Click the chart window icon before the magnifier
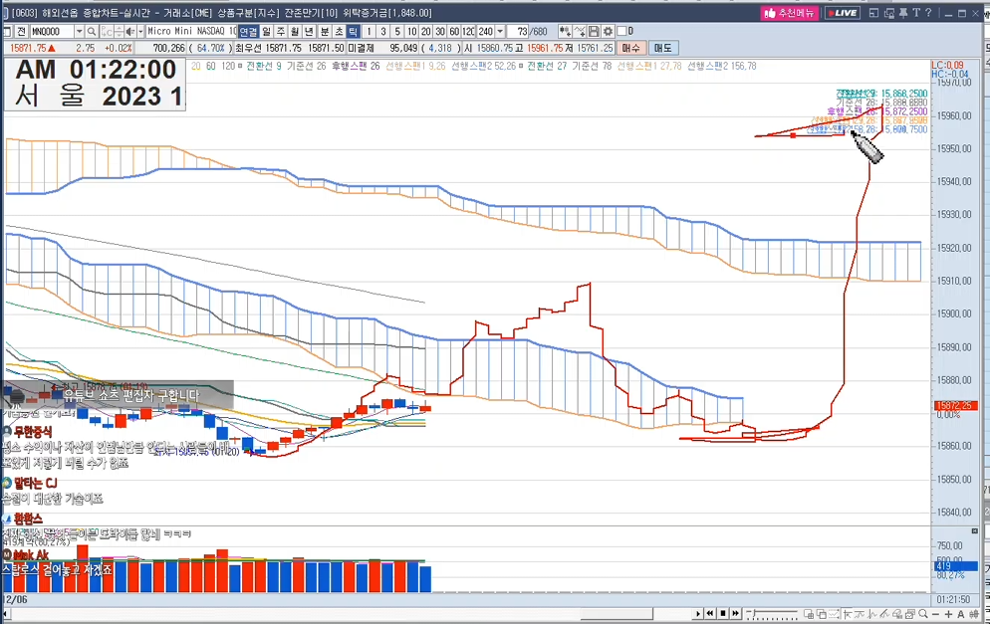 (x=909, y=613)
